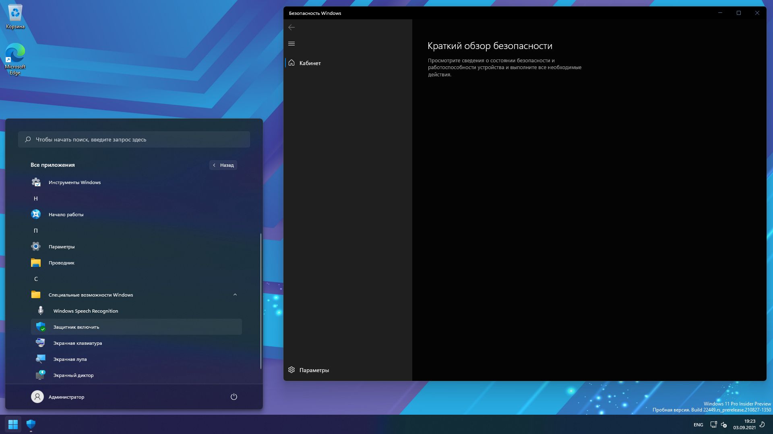Click back arrow in Windows Security
Screen dimensions: 773x434
click(291, 27)
